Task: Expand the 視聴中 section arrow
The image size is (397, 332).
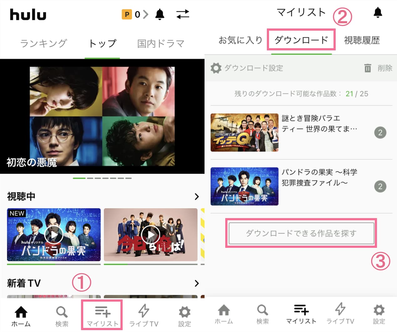Action: click(x=196, y=197)
